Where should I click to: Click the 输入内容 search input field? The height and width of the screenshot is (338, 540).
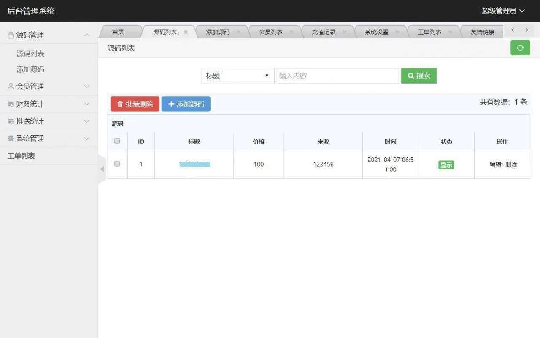click(x=337, y=76)
